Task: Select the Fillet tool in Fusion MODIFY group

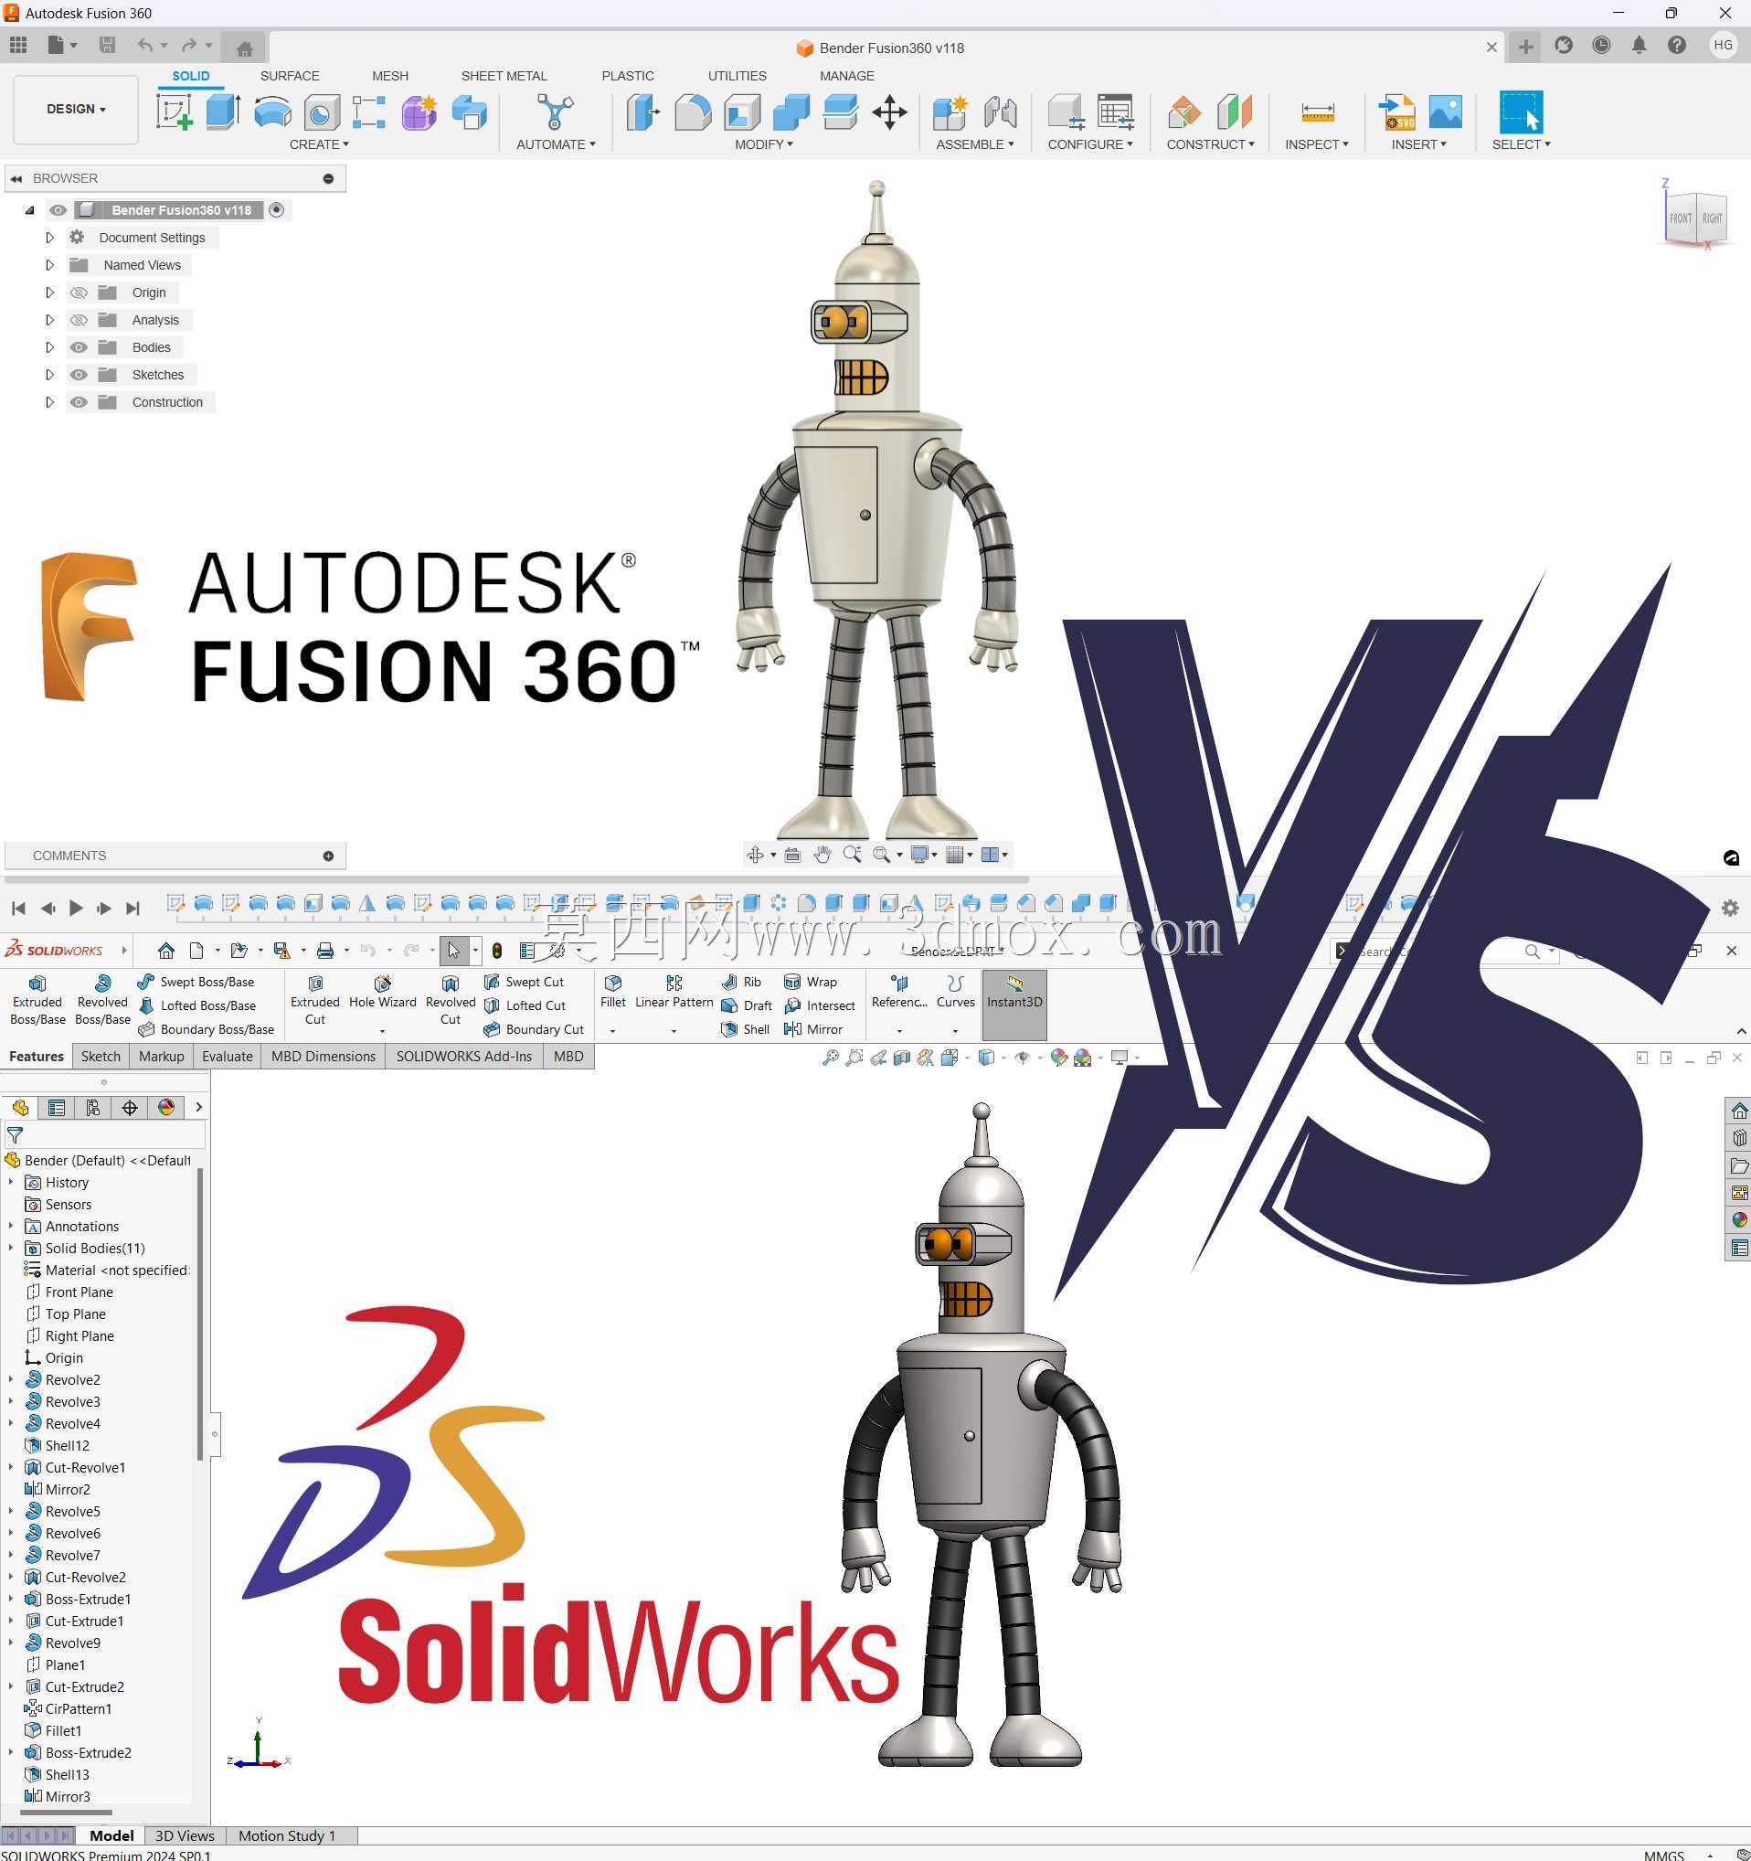Action: [x=693, y=112]
